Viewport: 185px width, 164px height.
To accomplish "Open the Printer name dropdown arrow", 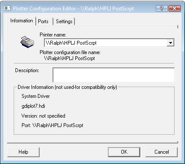I will [x=170, y=43].
